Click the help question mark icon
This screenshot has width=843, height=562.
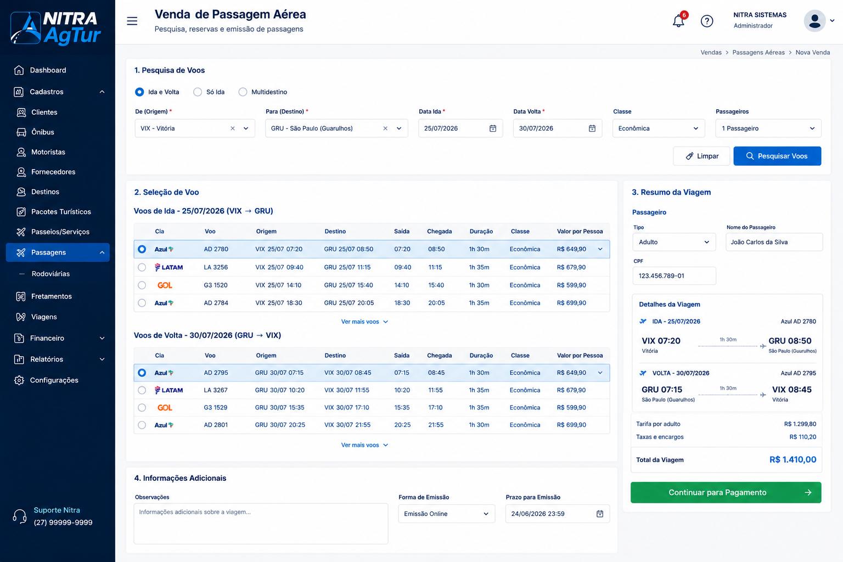point(707,21)
